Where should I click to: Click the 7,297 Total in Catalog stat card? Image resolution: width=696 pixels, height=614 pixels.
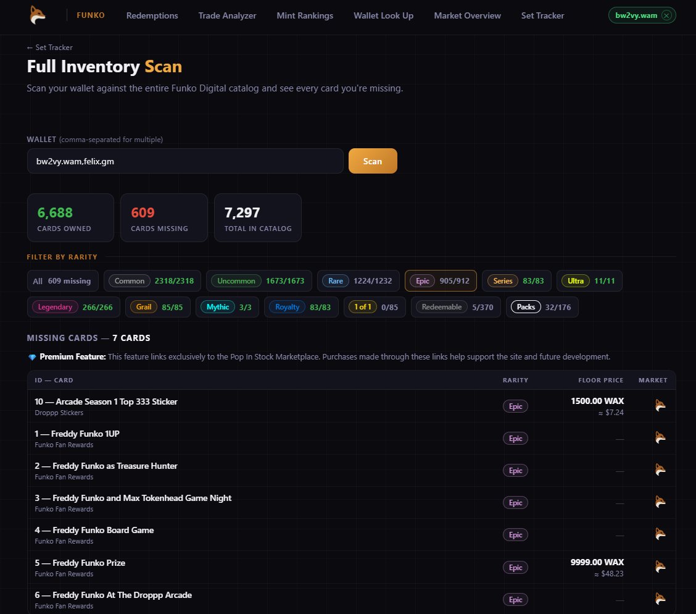point(258,217)
